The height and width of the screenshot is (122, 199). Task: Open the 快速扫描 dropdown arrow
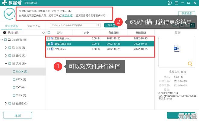coord(43,33)
